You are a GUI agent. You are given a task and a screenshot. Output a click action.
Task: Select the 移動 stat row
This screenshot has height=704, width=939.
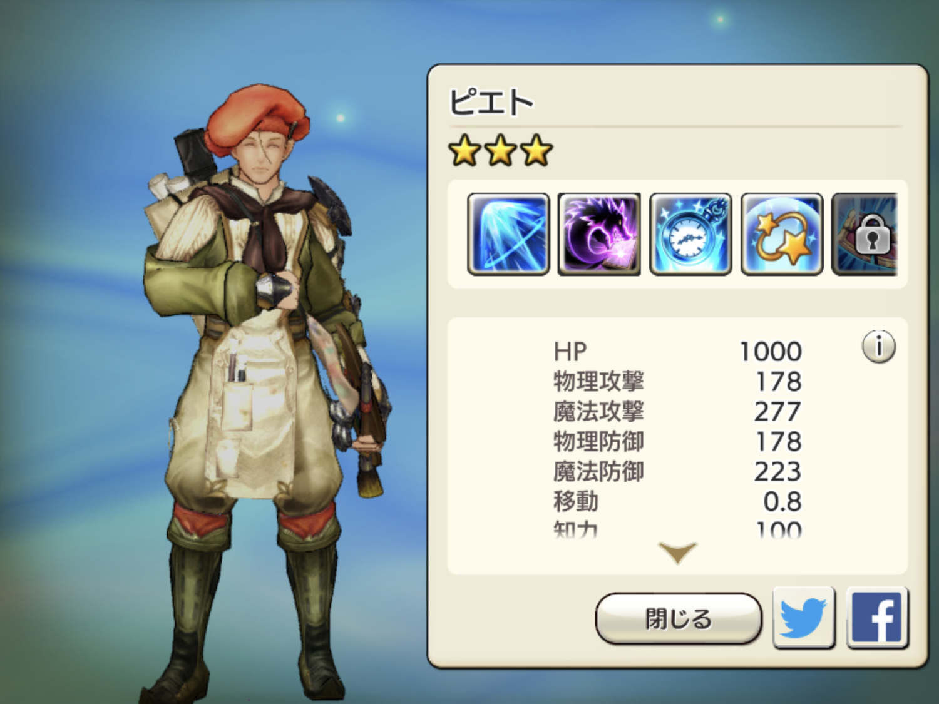pyautogui.click(x=677, y=502)
